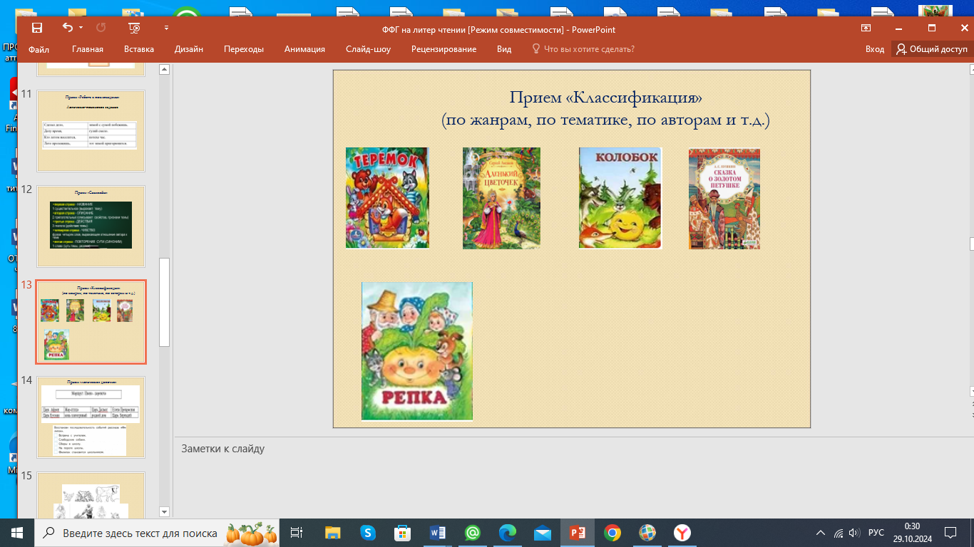This screenshot has height=547, width=974.
Task: Open the volume speaker tray icon
Action: [855, 533]
